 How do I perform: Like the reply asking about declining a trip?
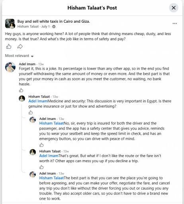(41, 167)
